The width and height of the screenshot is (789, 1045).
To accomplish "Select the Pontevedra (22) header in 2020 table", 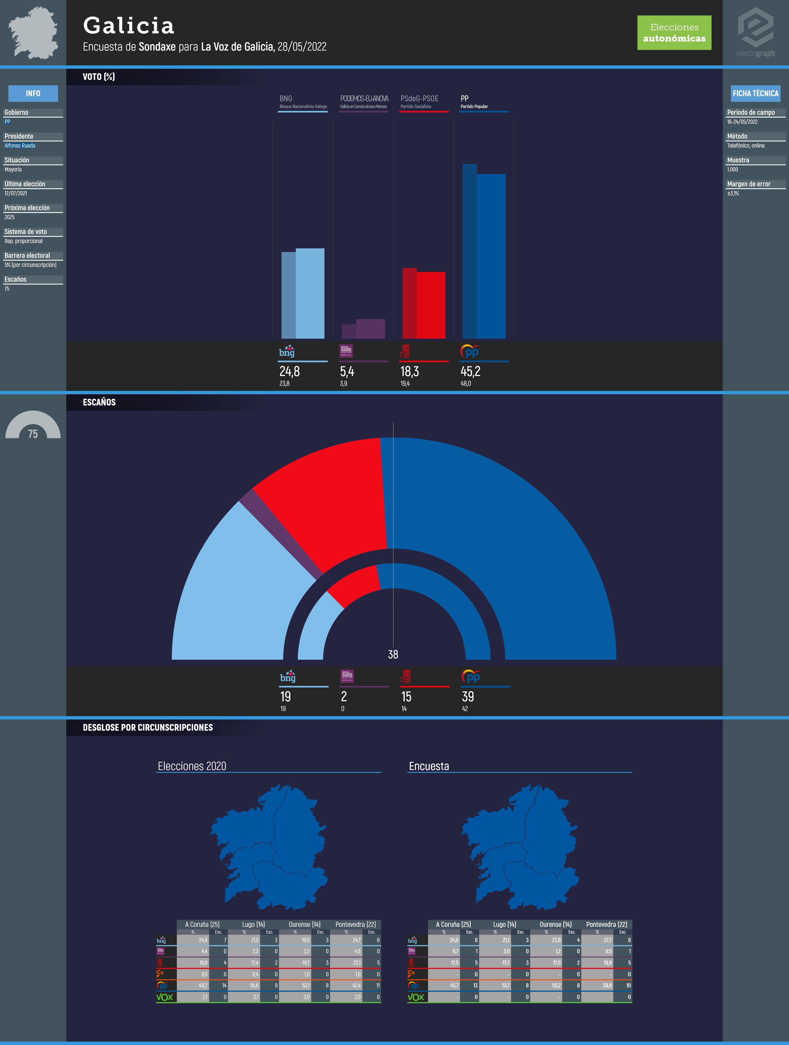I will point(355,924).
